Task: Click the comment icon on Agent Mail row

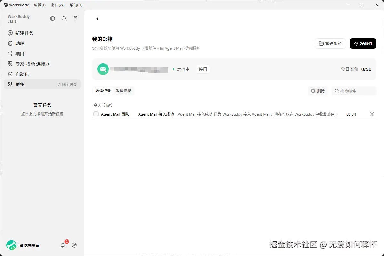Action: coord(372,114)
